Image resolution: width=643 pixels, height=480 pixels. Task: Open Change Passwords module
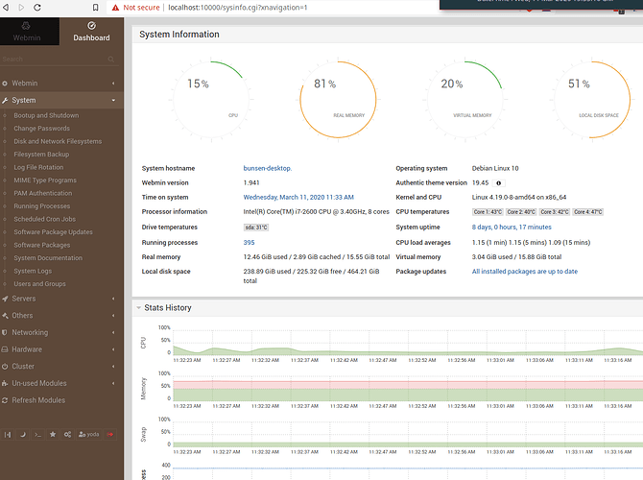point(42,129)
